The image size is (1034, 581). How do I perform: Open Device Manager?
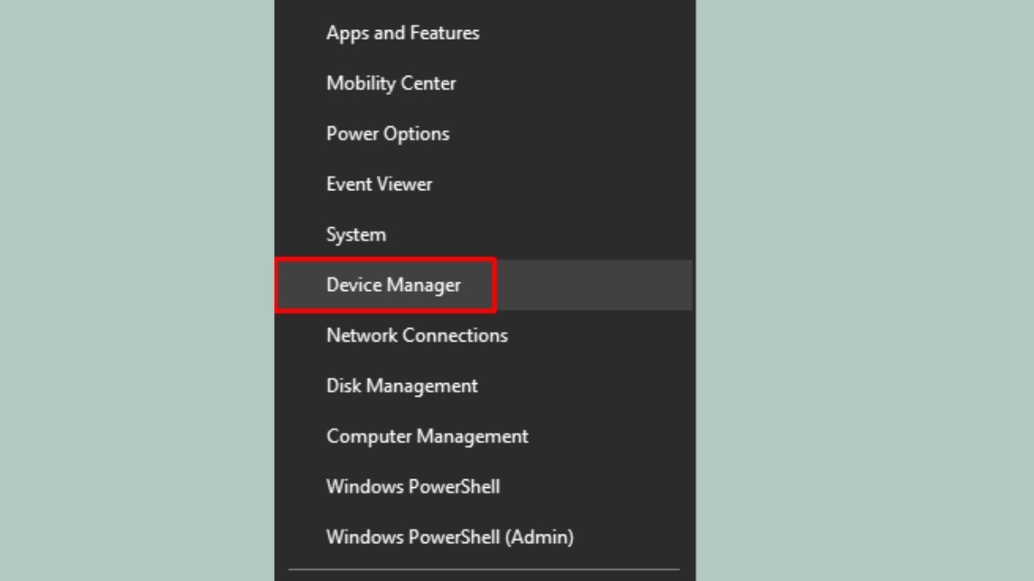[x=484, y=285]
